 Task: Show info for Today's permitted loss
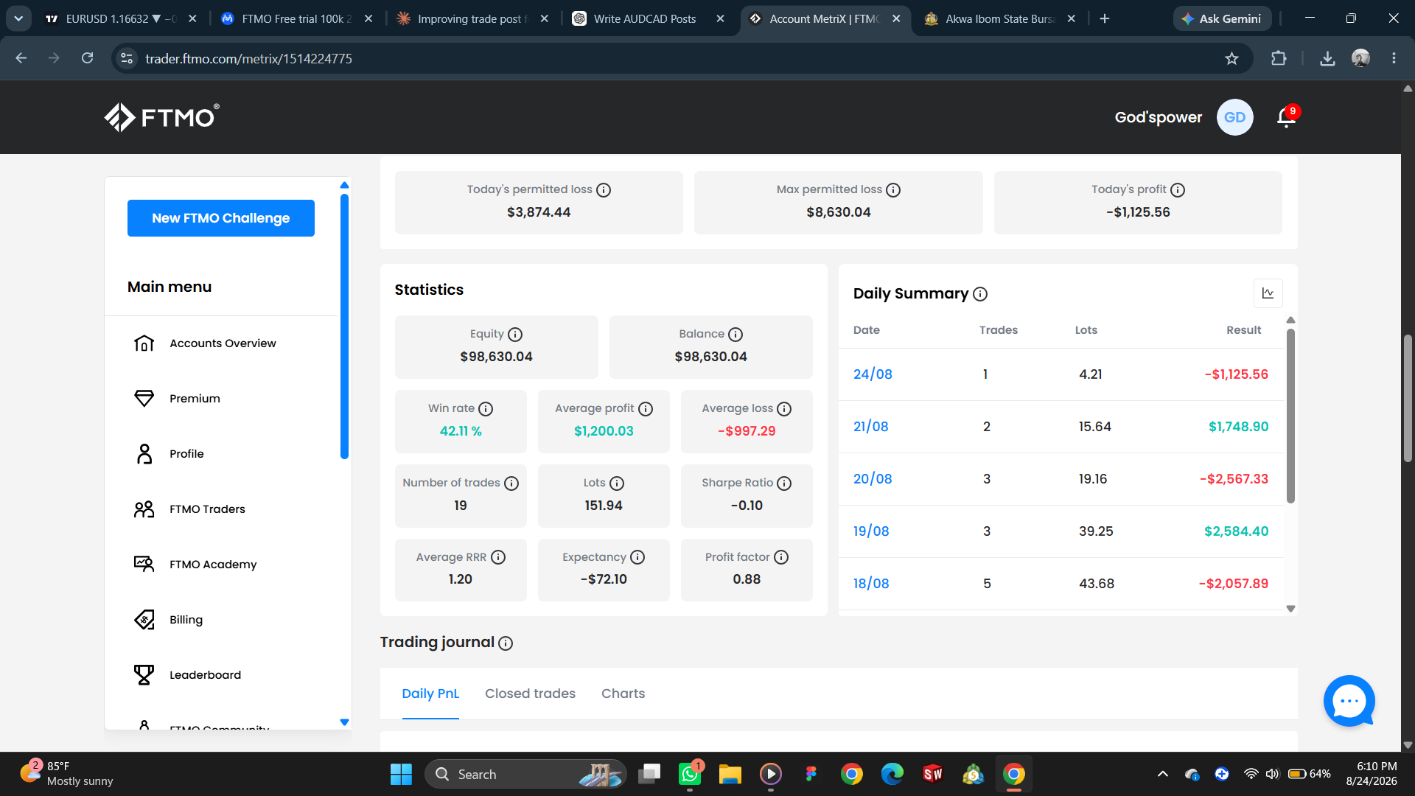click(x=604, y=190)
